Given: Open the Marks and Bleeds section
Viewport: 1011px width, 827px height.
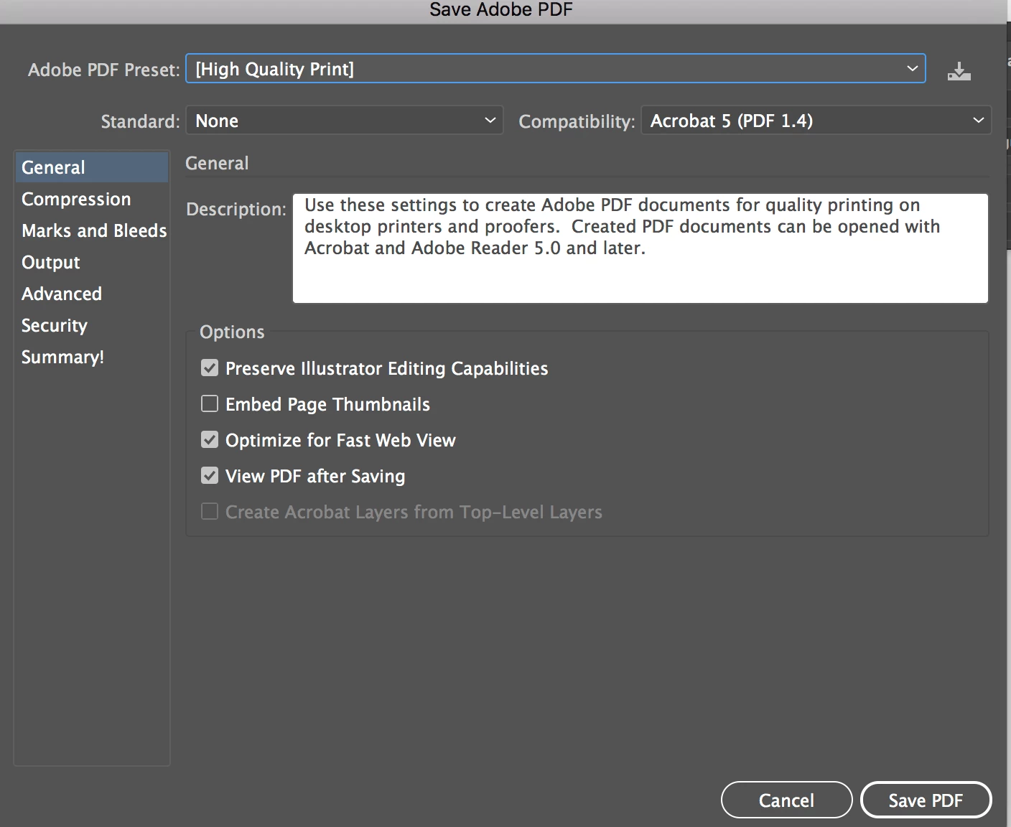Looking at the screenshot, I should [x=91, y=230].
